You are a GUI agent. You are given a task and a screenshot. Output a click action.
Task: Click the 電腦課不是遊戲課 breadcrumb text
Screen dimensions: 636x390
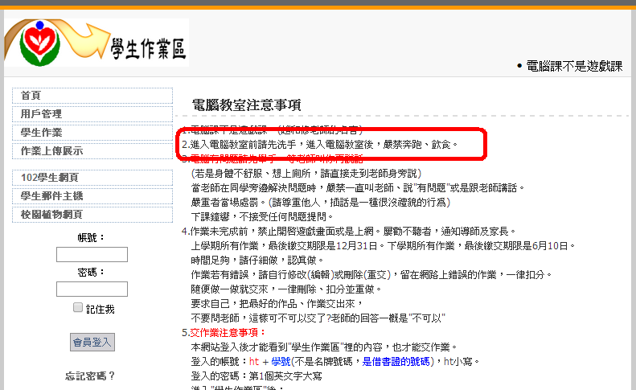click(x=573, y=67)
